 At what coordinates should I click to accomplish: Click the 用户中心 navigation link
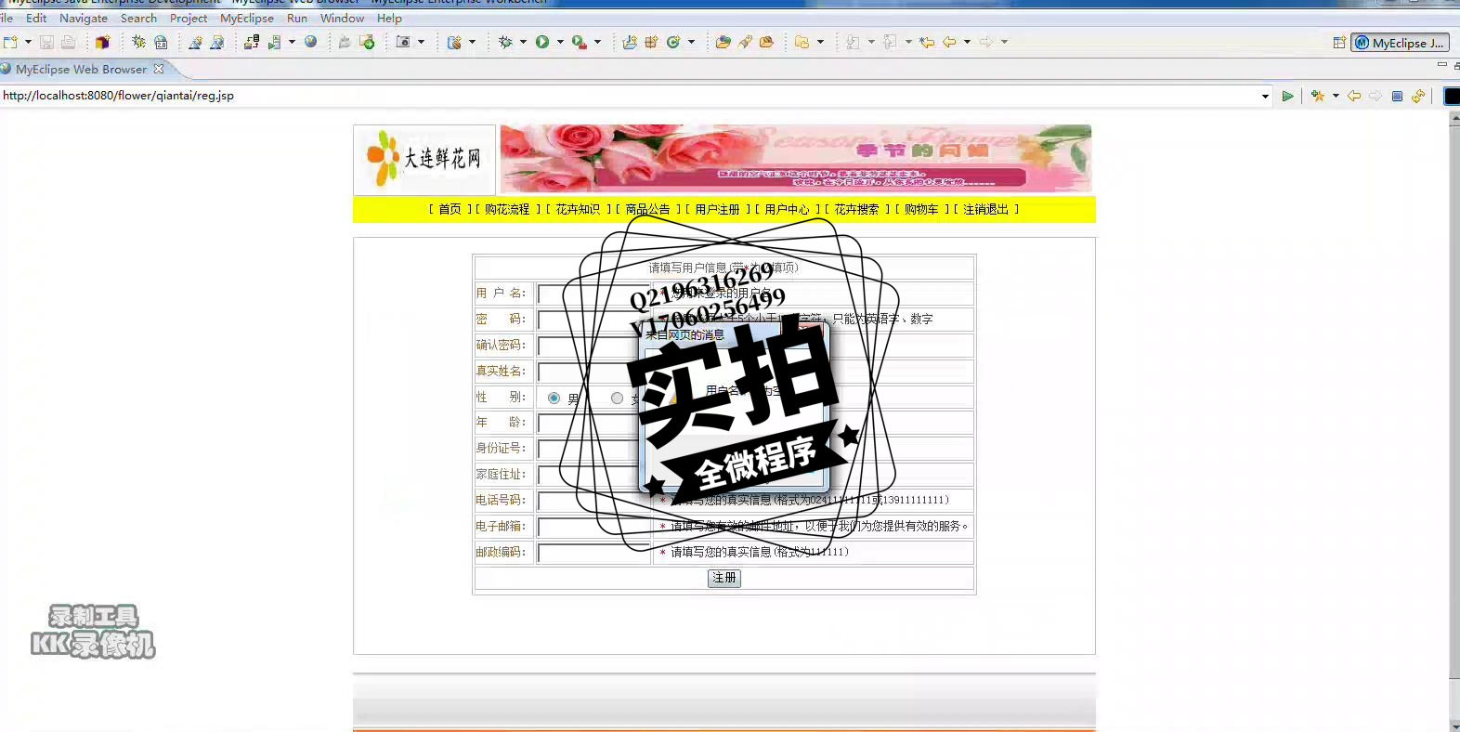[x=787, y=209]
